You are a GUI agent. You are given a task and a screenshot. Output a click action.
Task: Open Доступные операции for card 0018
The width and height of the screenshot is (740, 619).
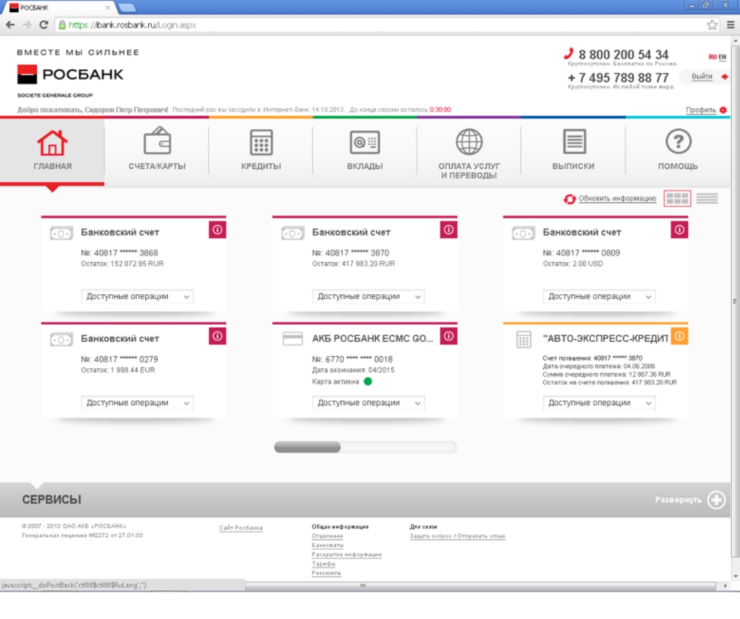click(x=369, y=403)
